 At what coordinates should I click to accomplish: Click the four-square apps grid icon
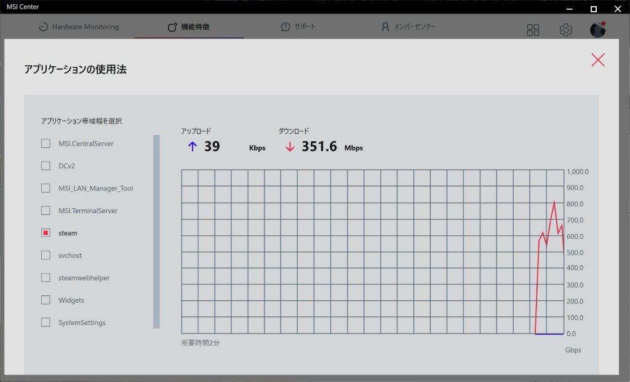tap(533, 30)
